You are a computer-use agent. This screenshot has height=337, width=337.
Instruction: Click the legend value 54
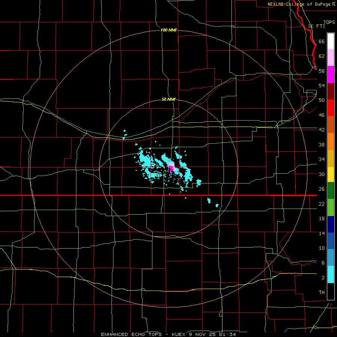click(x=322, y=85)
